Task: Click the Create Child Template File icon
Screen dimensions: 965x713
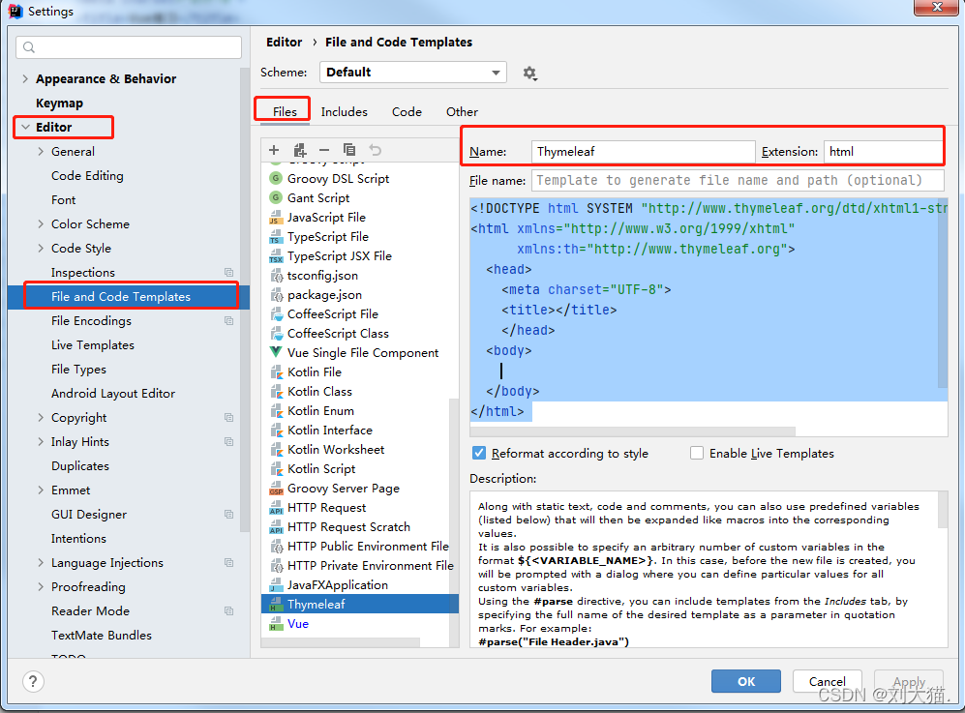Action: click(299, 150)
